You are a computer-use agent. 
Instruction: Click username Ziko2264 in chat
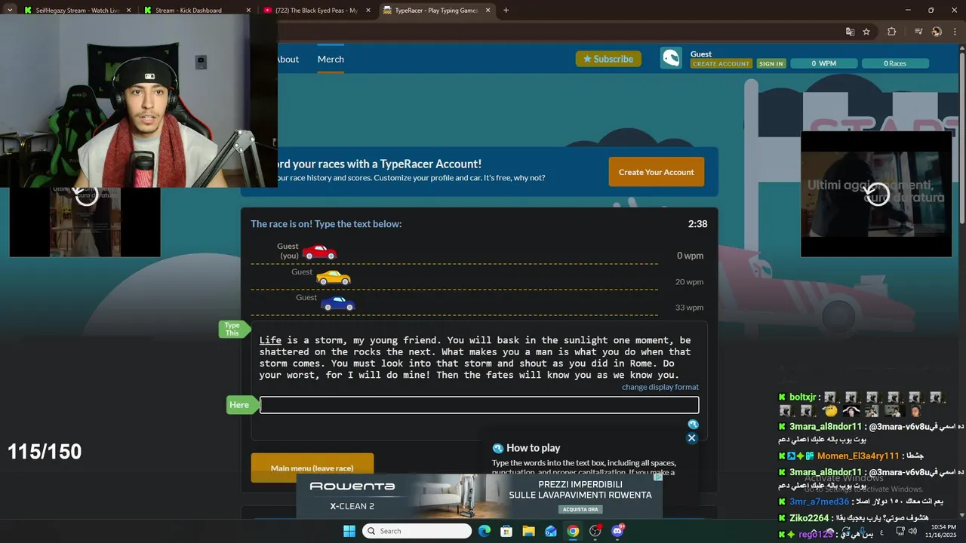tap(809, 518)
